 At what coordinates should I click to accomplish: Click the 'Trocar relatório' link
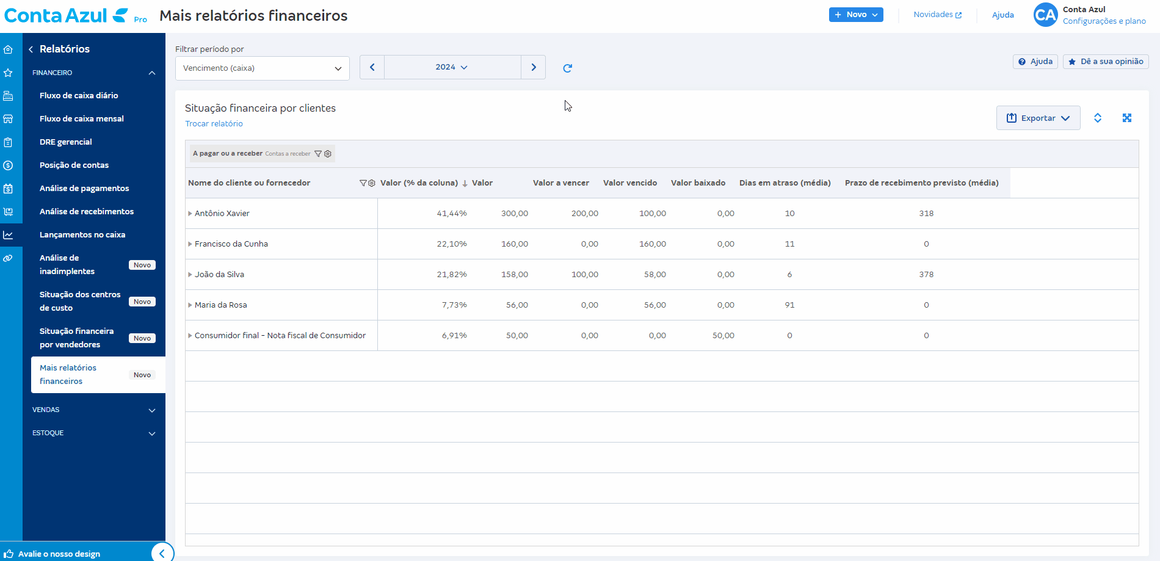pyautogui.click(x=214, y=124)
